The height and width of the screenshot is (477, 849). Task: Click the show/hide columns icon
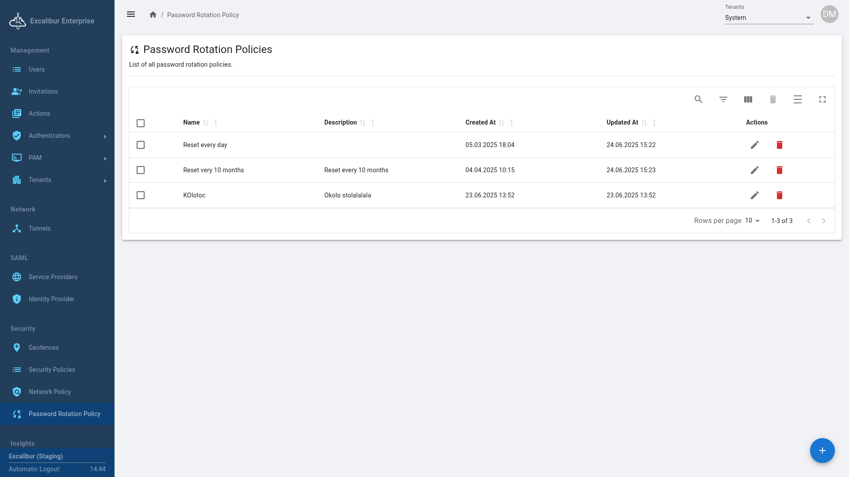[x=748, y=99]
